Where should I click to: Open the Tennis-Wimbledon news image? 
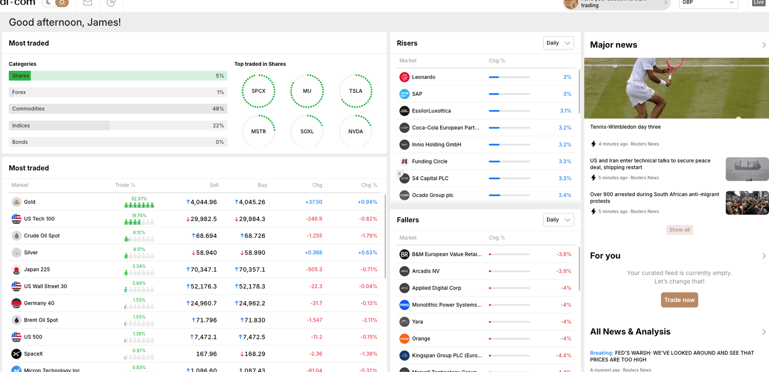pos(676,88)
